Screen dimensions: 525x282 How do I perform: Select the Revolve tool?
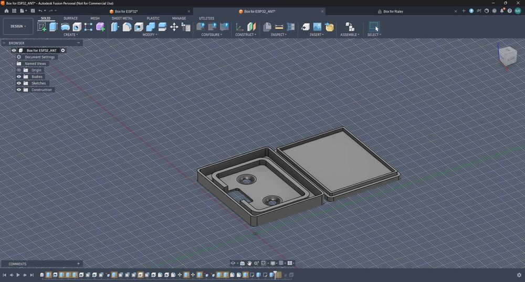click(65, 27)
